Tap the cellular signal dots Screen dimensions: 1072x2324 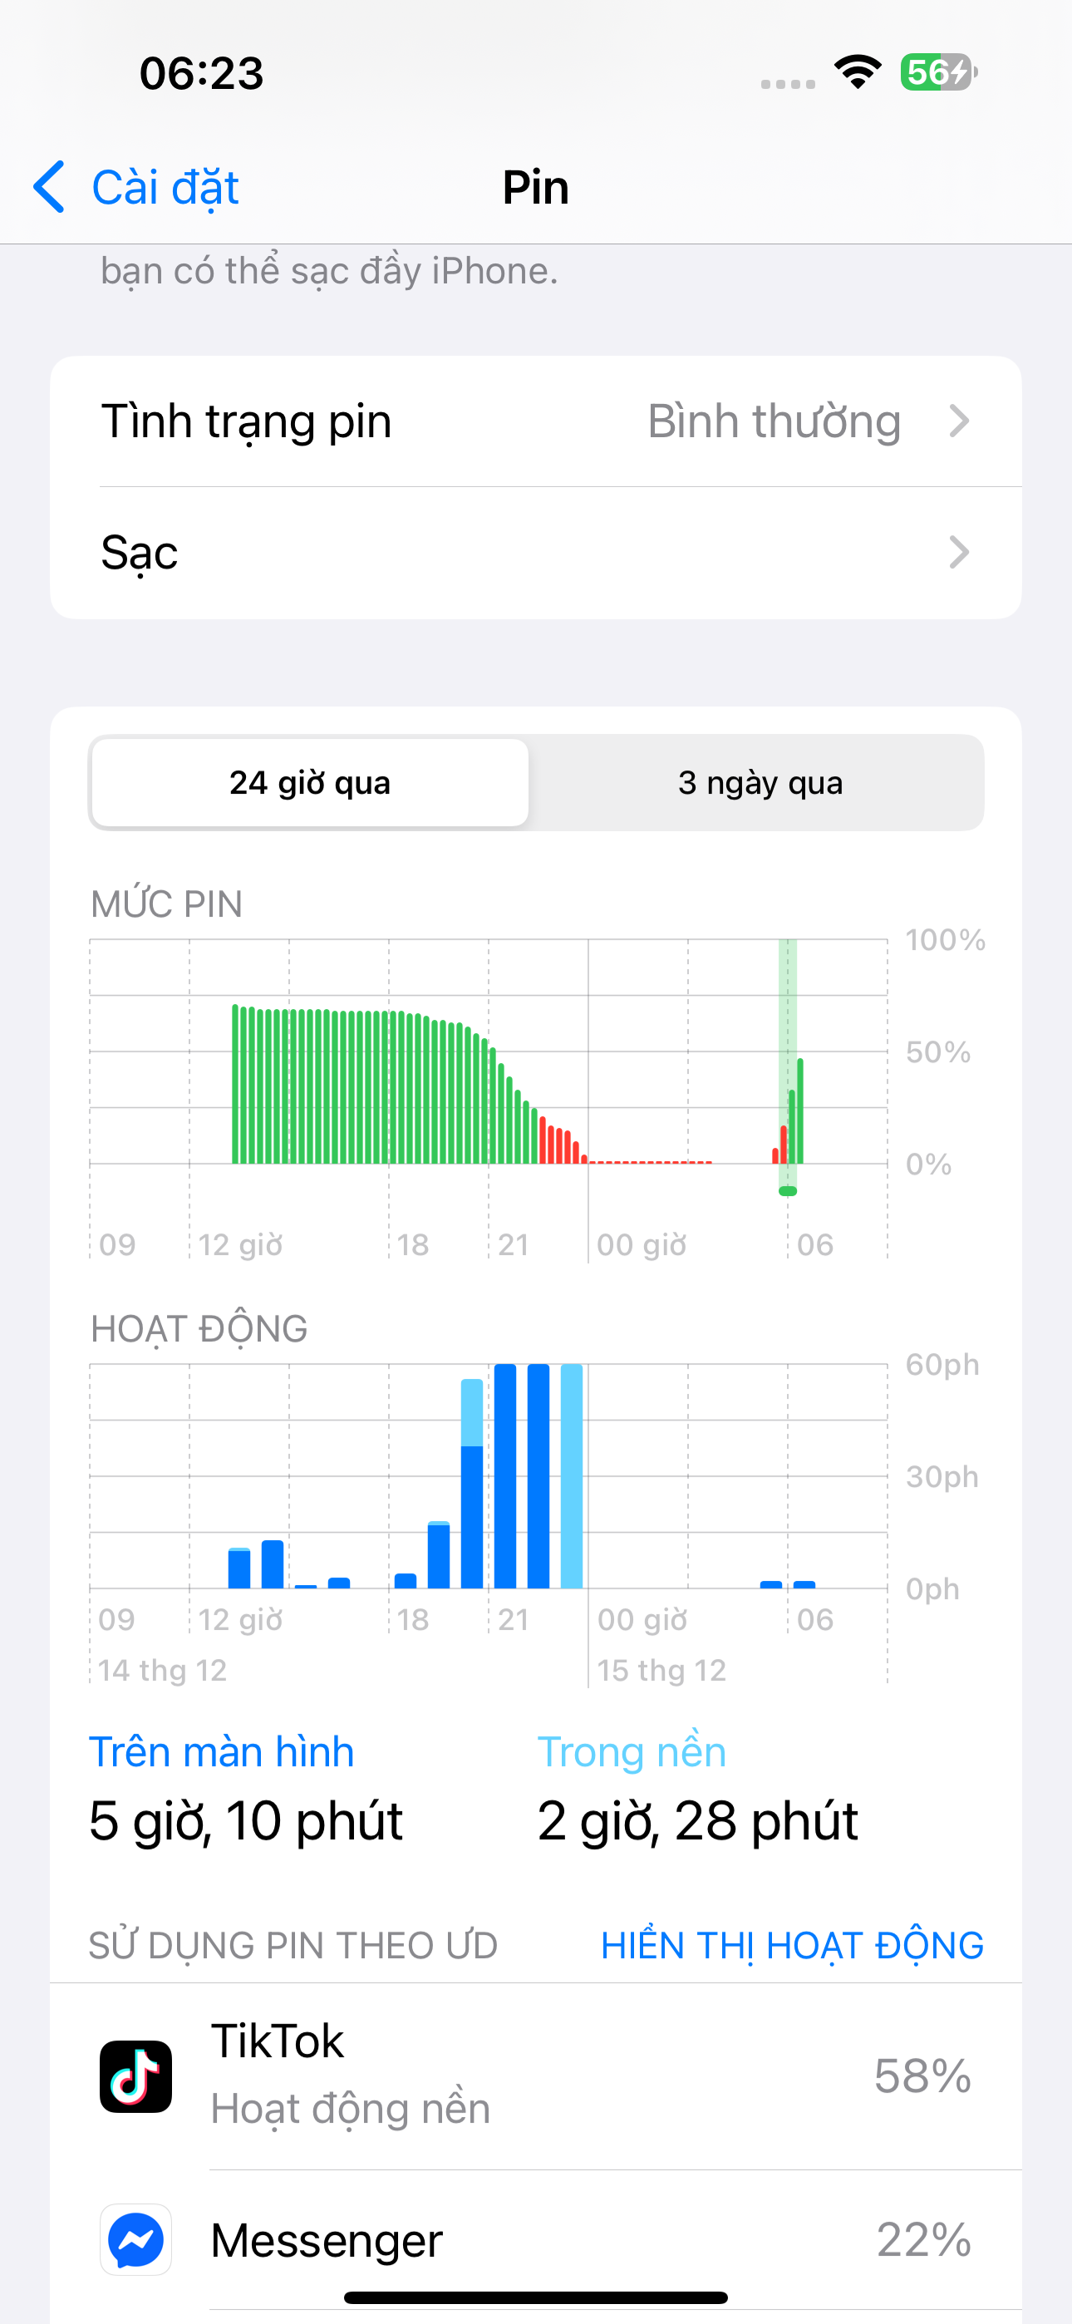[x=788, y=84]
